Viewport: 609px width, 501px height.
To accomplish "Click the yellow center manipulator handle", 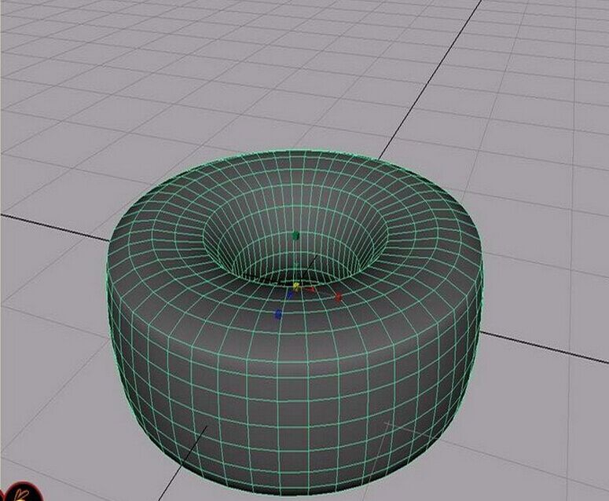I will pyautogui.click(x=296, y=287).
